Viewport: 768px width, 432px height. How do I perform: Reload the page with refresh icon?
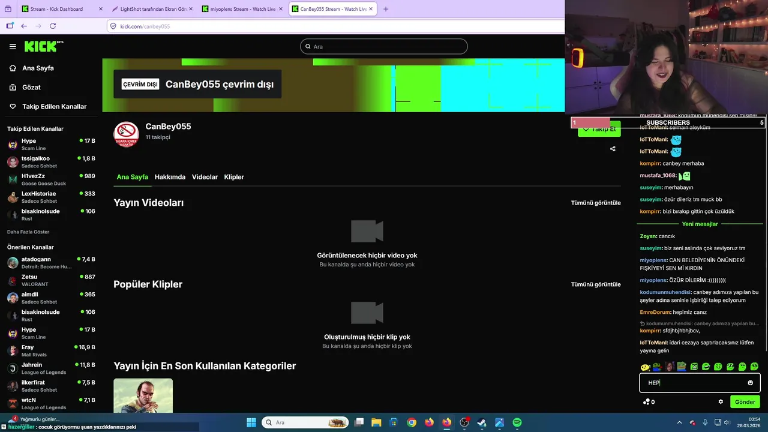tap(53, 26)
